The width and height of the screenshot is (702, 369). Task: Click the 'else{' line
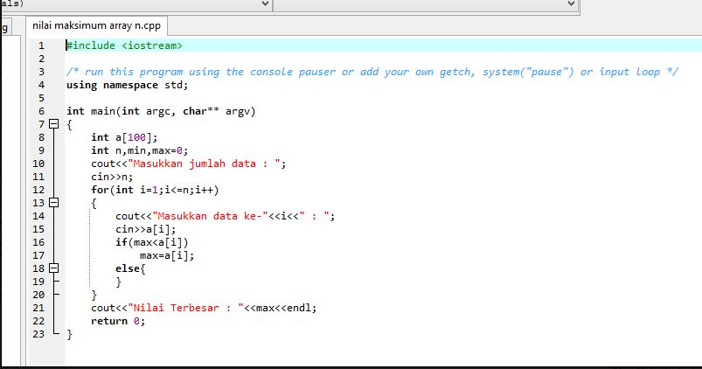(x=130, y=268)
